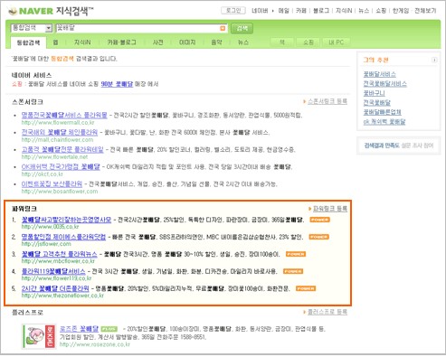
Task: Click suggested search 꽃배달서비스 in the sidebar
Action: [x=380, y=74]
